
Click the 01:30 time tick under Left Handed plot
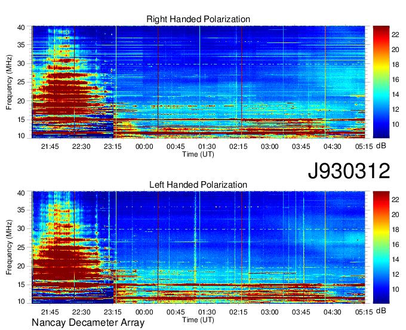[207, 312]
